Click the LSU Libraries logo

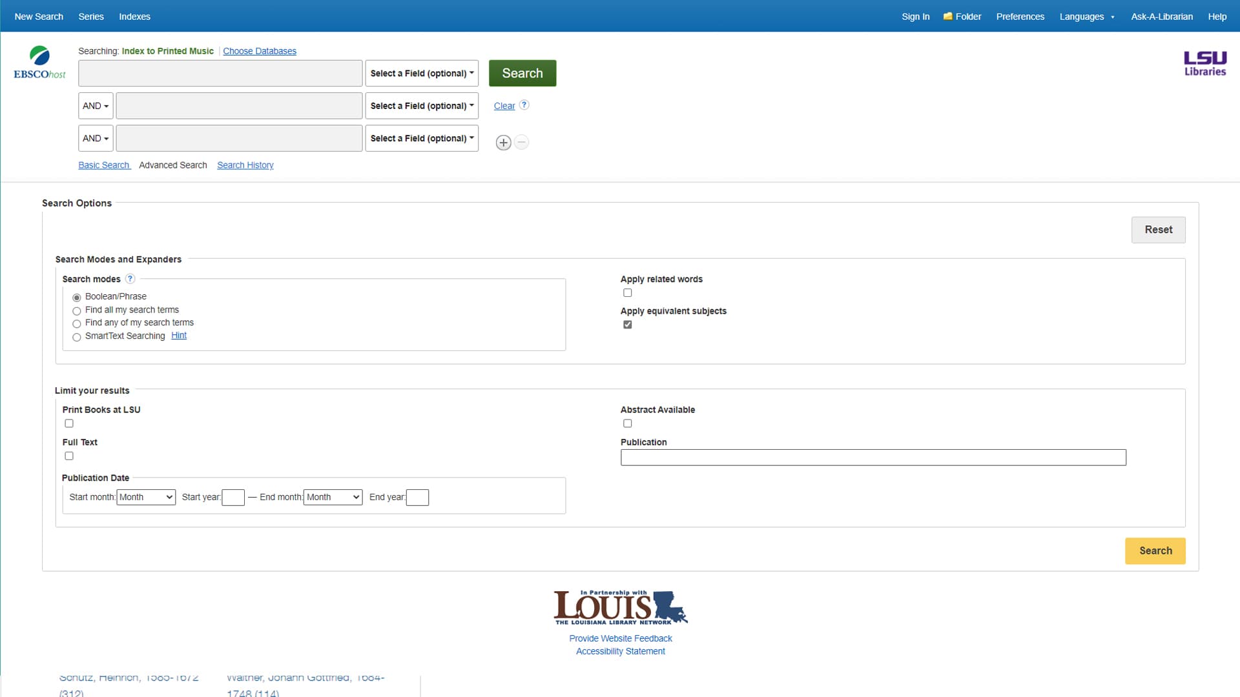1204,64
